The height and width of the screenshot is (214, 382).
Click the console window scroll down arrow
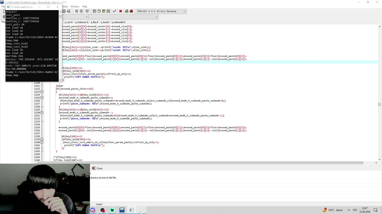pos(60,80)
